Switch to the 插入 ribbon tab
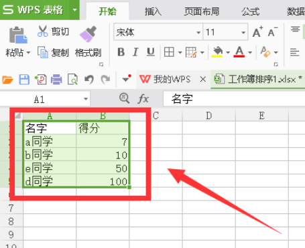 (x=153, y=11)
